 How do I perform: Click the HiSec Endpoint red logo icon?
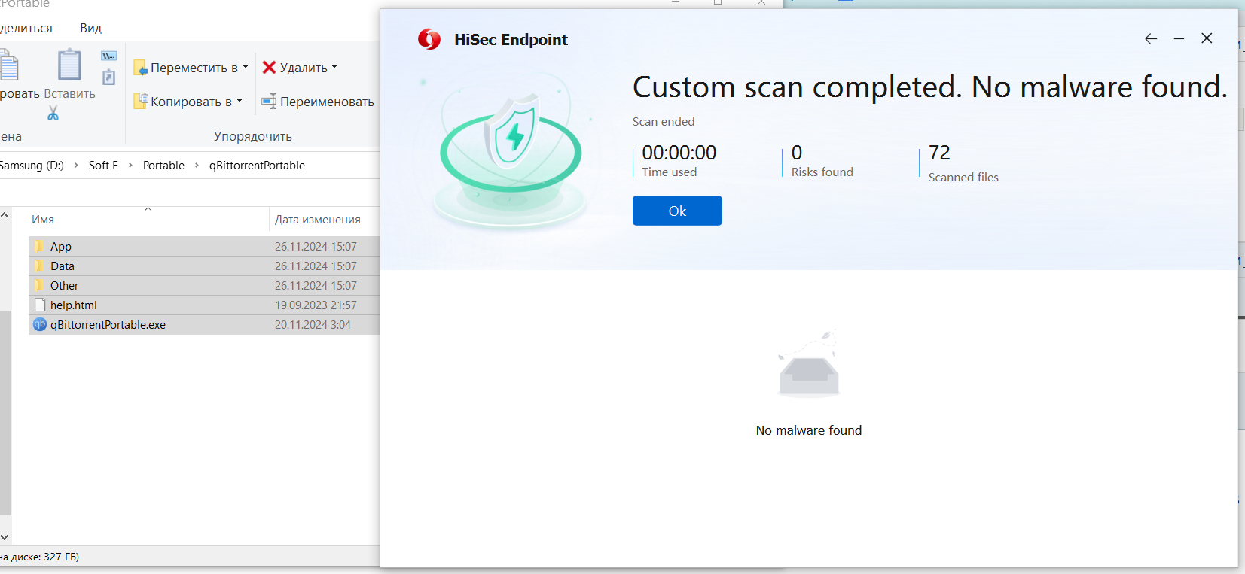(429, 39)
